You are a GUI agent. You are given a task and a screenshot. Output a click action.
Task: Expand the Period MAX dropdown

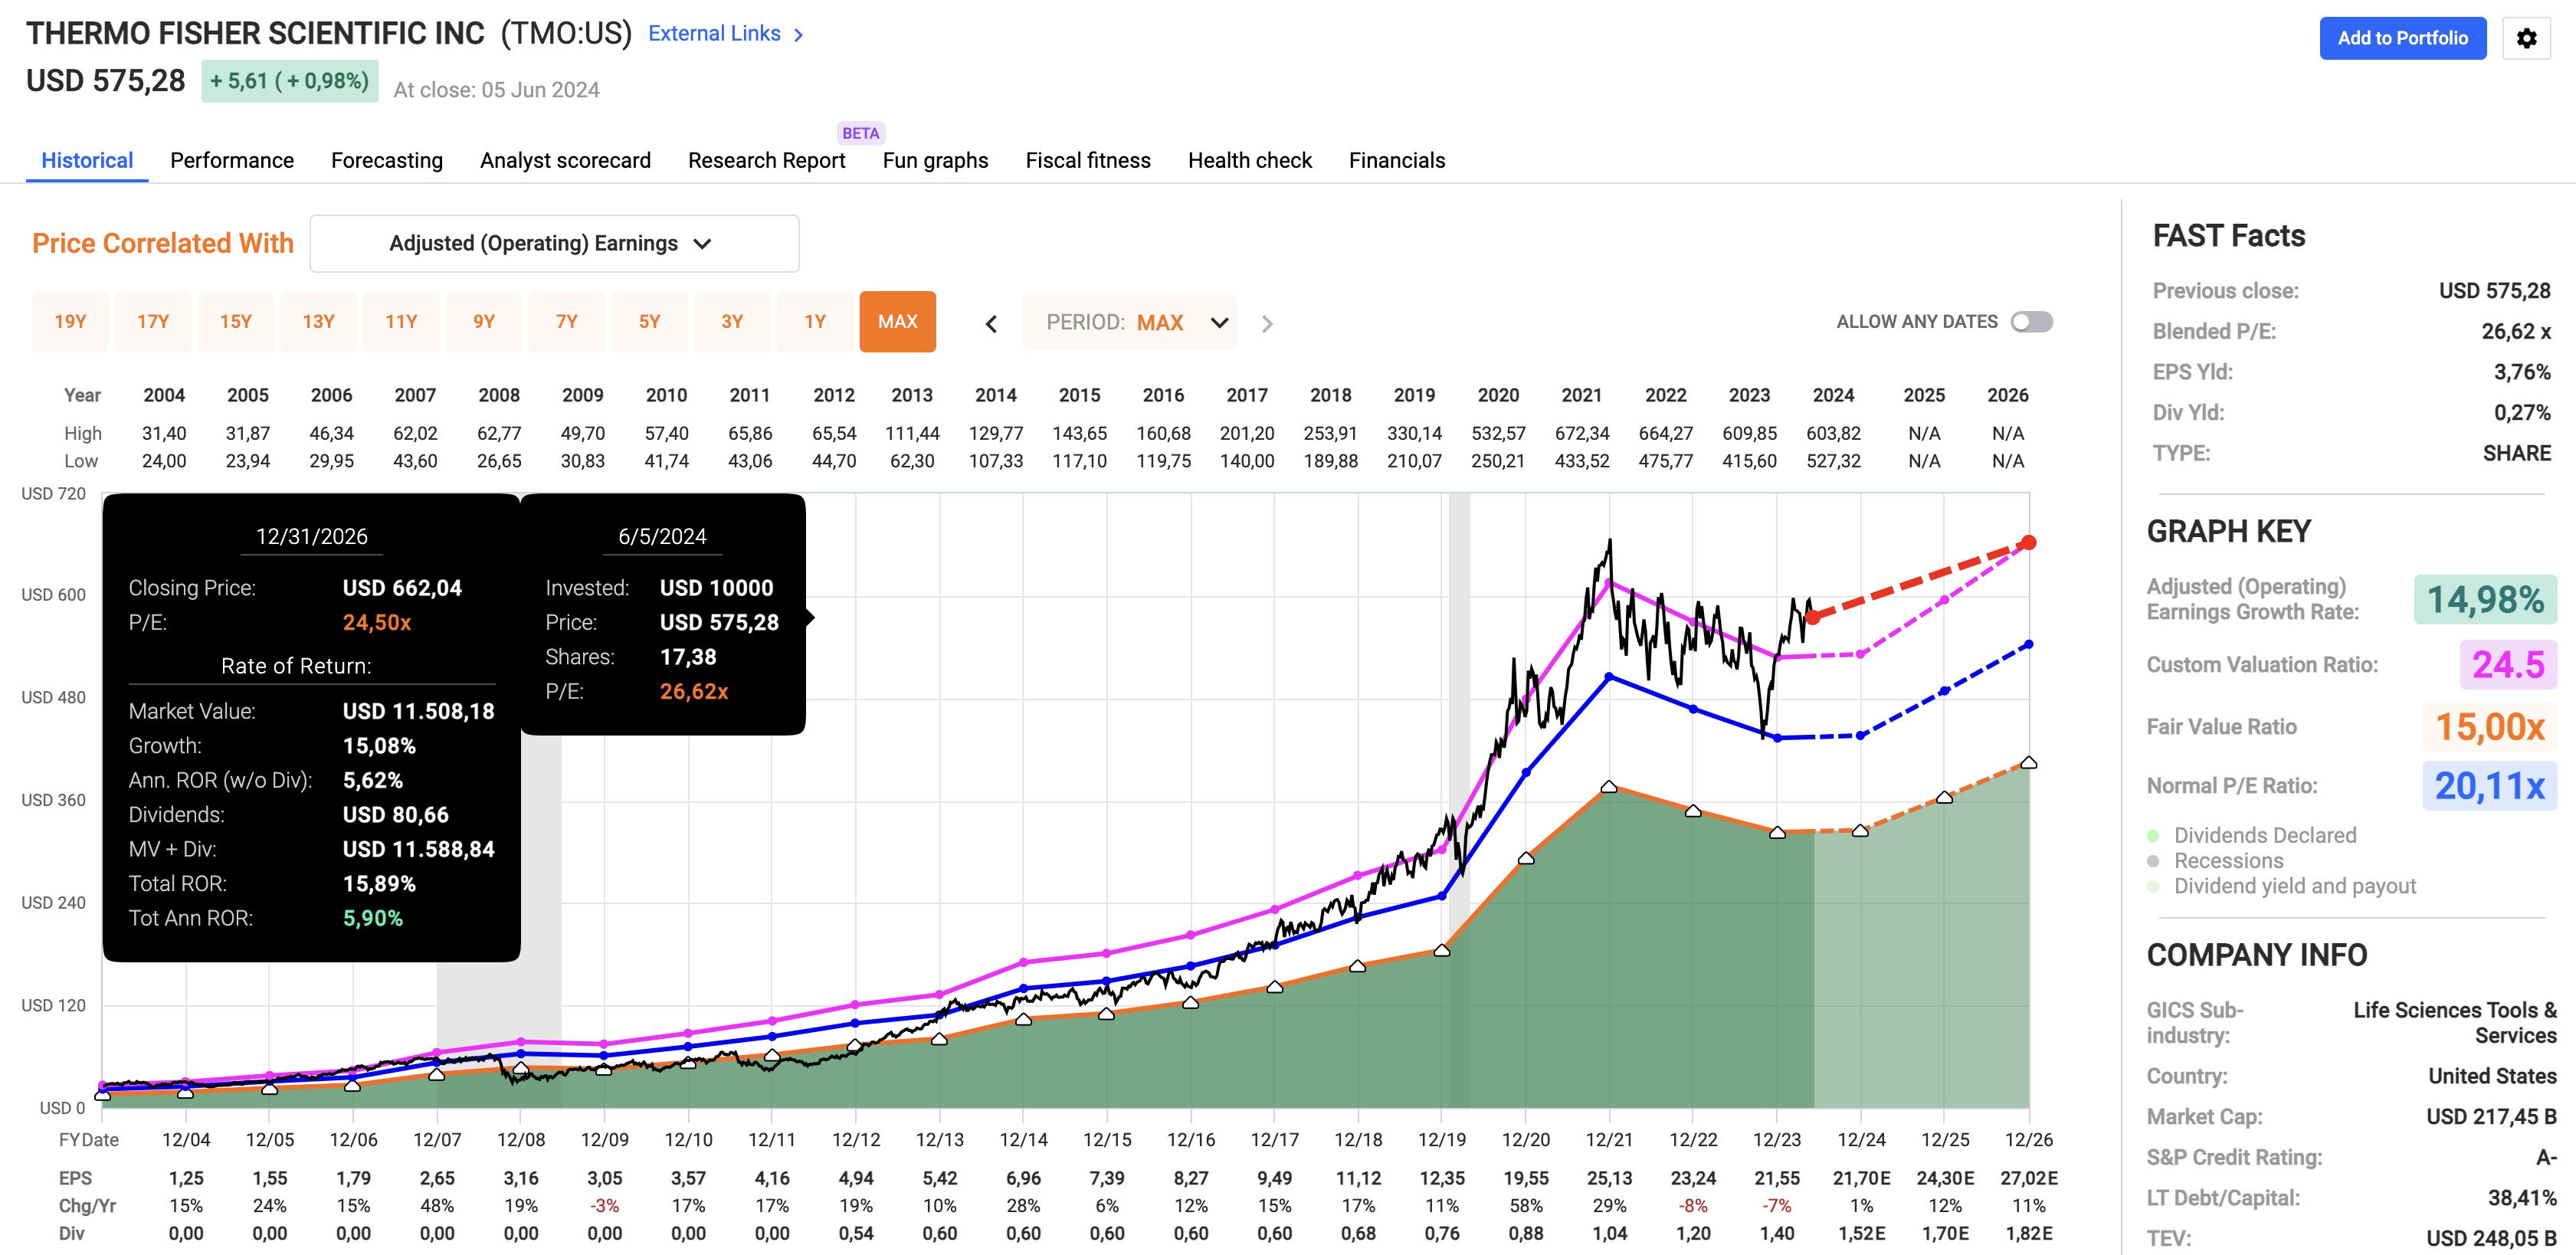[x=1130, y=322]
